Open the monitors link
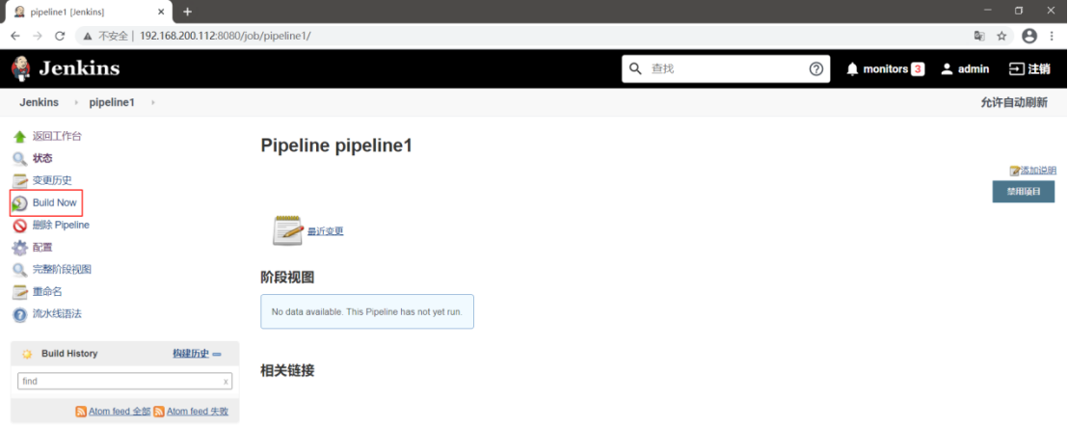This screenshot has width=1068, height=427. [886, 68]
